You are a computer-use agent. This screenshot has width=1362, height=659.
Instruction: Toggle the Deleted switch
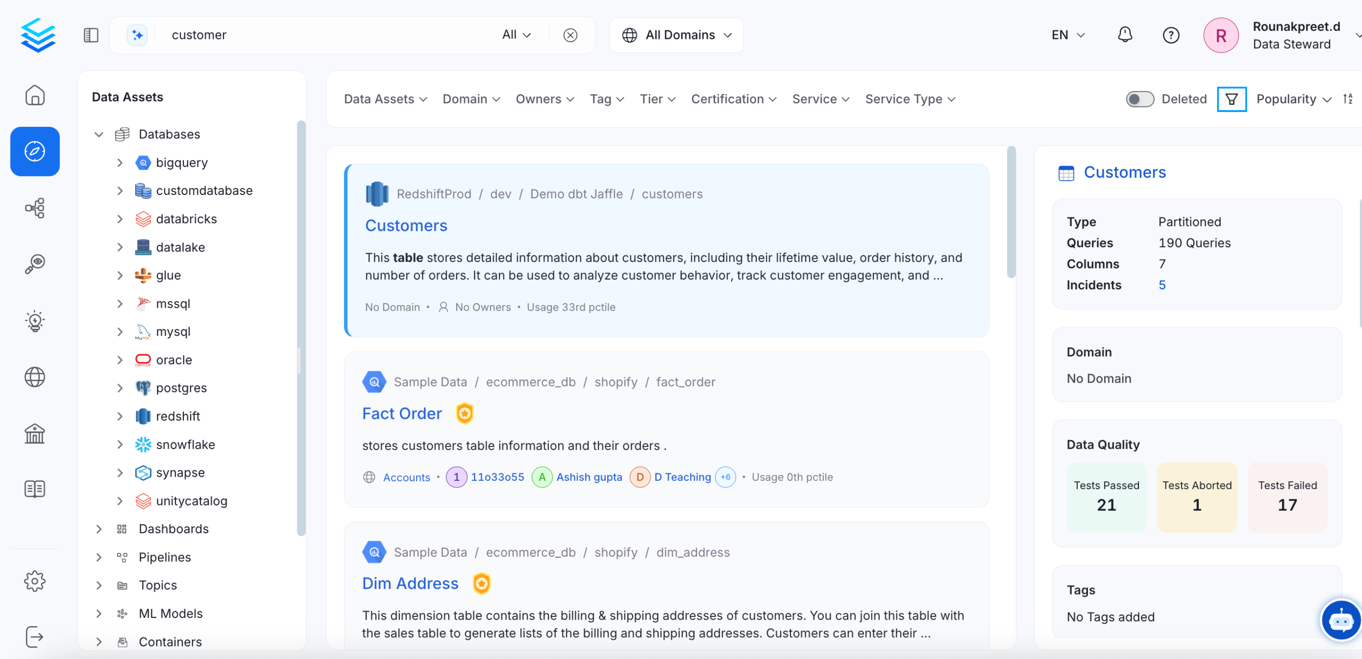point(1139,99)
